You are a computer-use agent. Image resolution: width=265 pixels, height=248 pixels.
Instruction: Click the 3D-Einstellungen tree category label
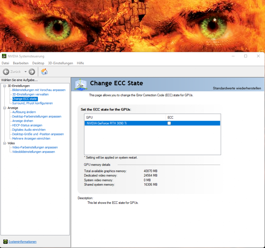tap(18, 86)
